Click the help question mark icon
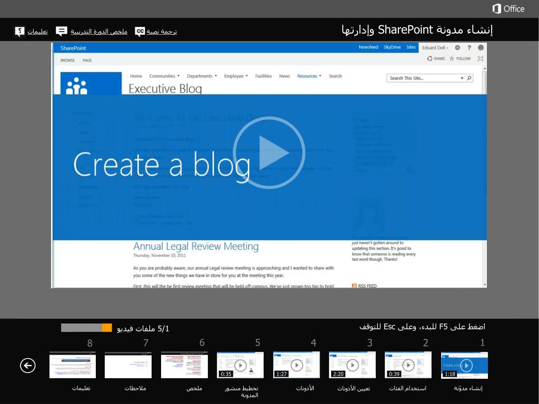This screenshot has width=539, height=404. [19, 31]
